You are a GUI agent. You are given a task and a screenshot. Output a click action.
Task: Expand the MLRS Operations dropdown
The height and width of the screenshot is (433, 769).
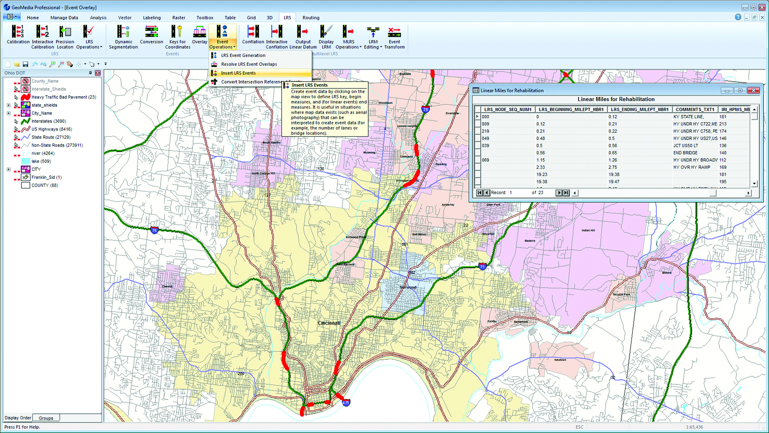point(349,37)
